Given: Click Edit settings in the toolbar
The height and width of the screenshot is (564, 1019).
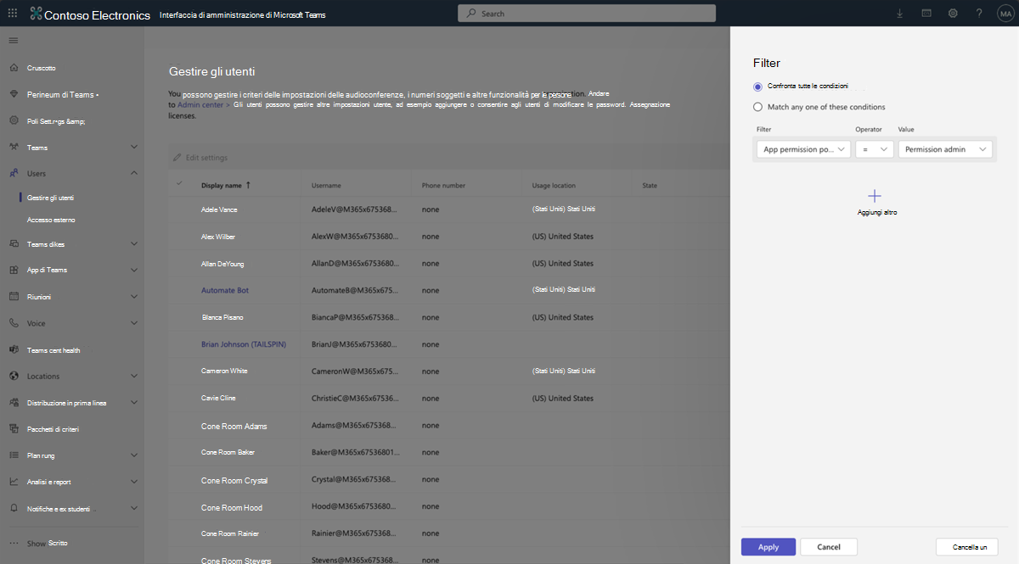Looking at the screenshot, I should 200,158.
